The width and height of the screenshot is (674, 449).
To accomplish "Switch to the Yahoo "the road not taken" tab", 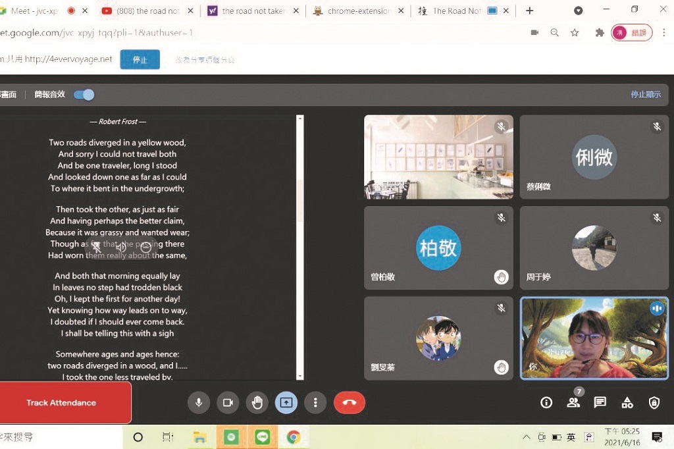I will [253, 11].
